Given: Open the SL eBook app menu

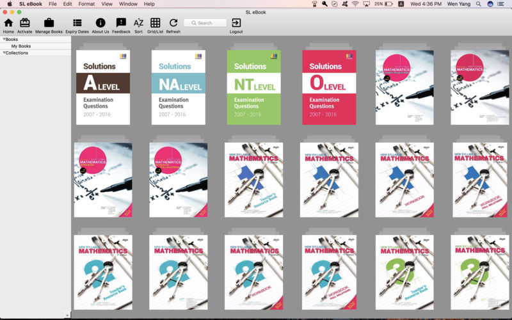Looking at the screenshot, I should (31, 4).
